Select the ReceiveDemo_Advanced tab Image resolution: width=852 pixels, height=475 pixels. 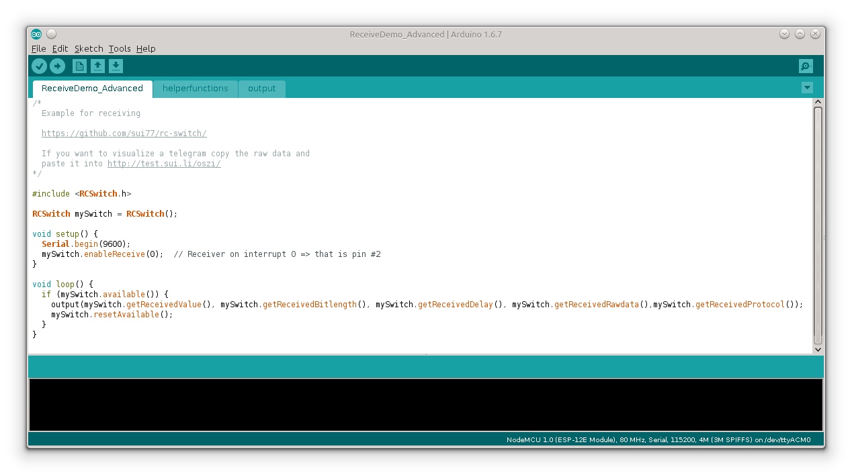pyautogui.click(x=92, y=89)
